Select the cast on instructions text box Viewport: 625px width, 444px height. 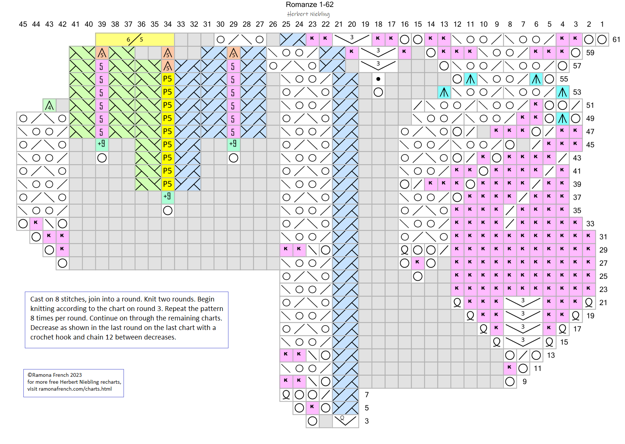click(126, 319)
